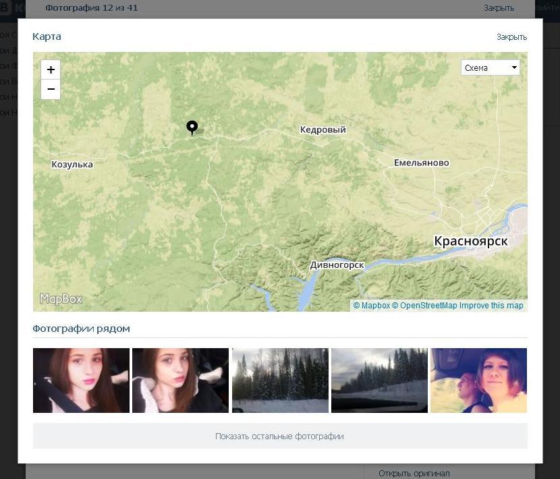The height and width of the screenshot is (479, 560).
Task: Click the Improve this map link
Action: [491, 306]
